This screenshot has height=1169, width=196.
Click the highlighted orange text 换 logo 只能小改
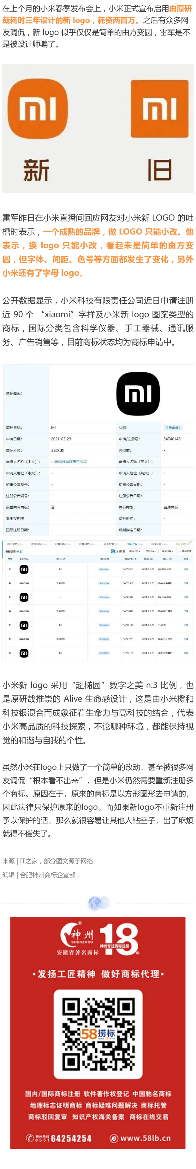coord(63,245)
